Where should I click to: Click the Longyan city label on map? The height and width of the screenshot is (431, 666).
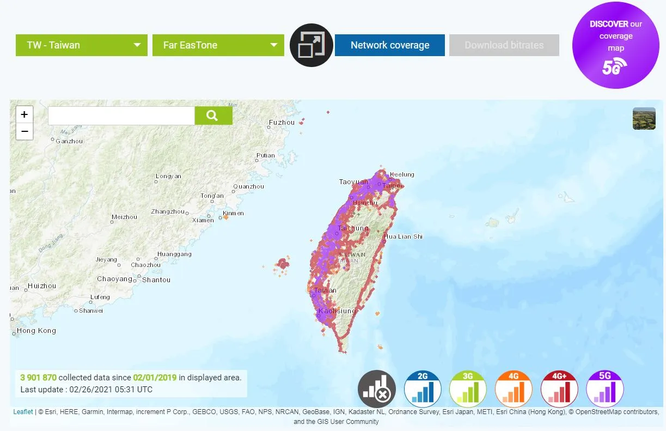169,176
